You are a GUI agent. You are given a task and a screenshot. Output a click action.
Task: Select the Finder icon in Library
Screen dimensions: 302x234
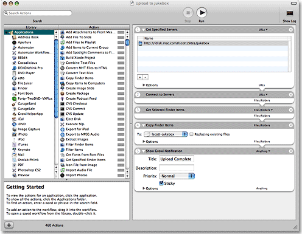click(14, 88)
